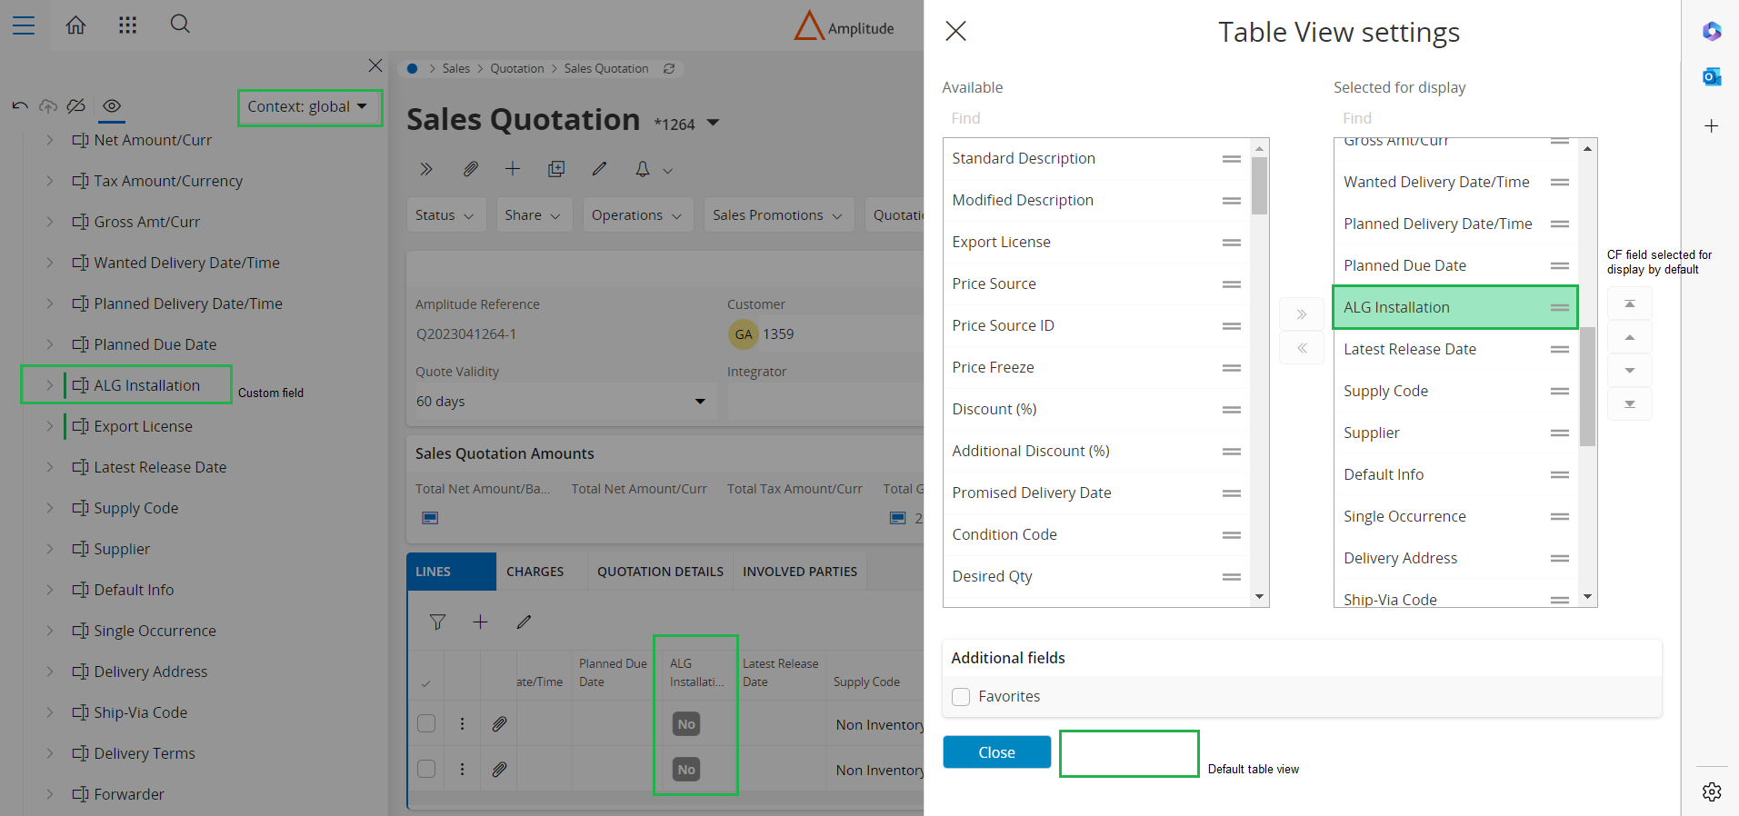Expand the Export License tree node

click(49, 426)
